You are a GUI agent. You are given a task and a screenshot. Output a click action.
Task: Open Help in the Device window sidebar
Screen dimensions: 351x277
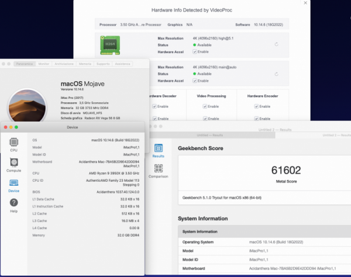pos(13,203)
